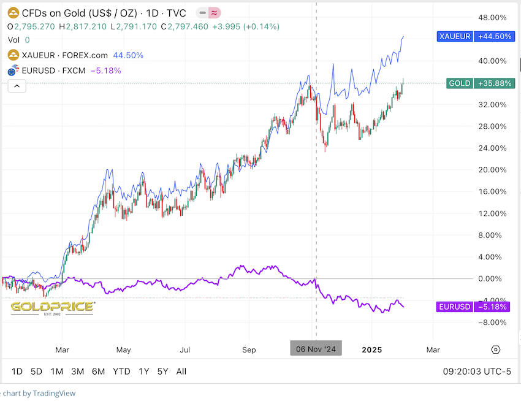
Task: Click the purple EURUSD −5.18% label
Action: 474,306
